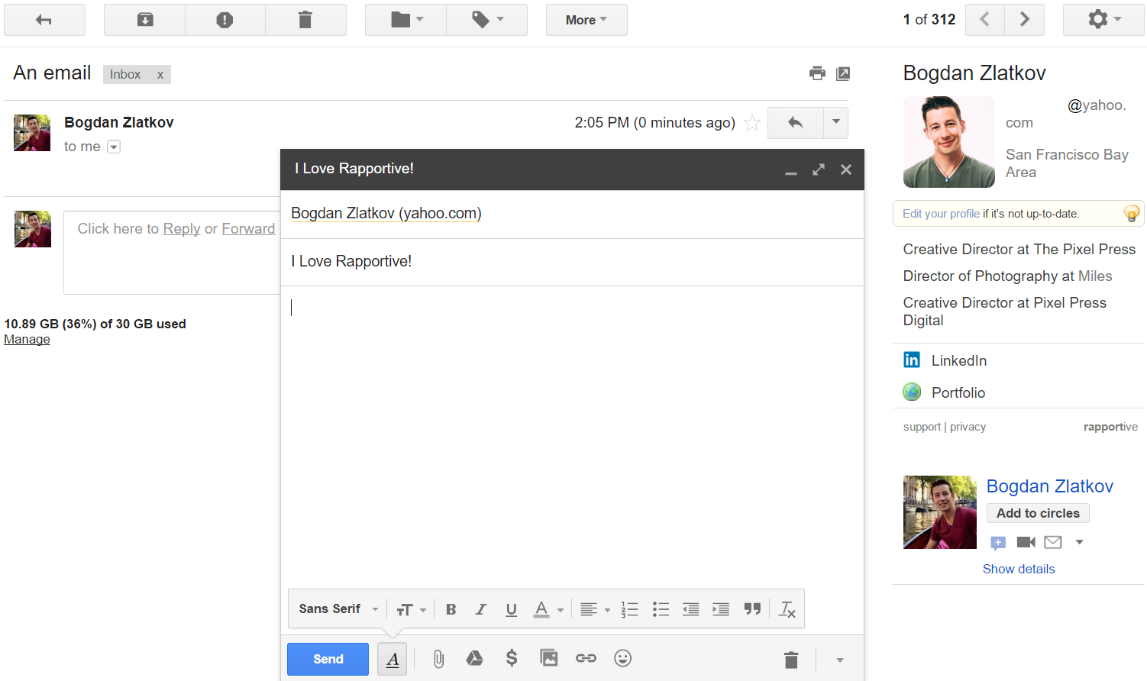The height and width of the screenshot is (681, 1147).
Task: Show details for 'to me' recipients
Action: 114,147
